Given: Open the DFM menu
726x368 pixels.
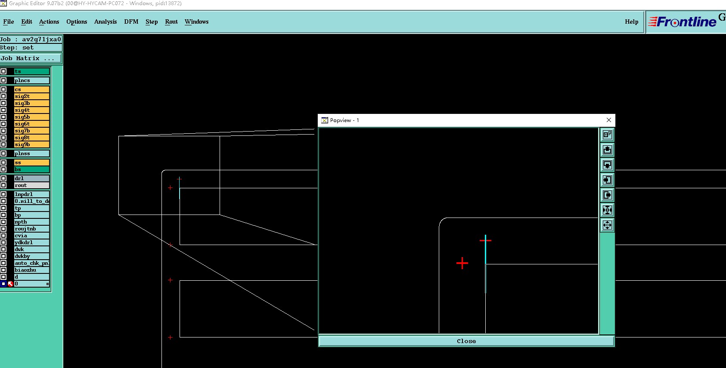Looking at the screenshot, I should pyautogui.click(x=131, y=21).
